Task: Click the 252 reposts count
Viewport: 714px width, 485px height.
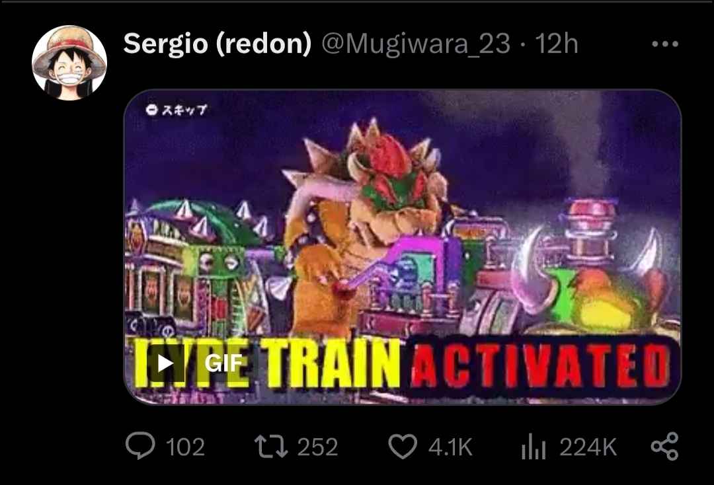Action: point(317,447)
